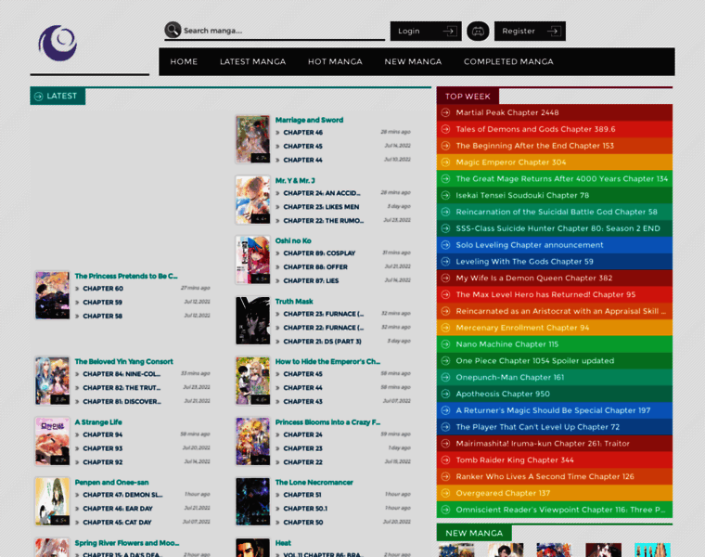
Task: Open Mairimashita! Iruma-kun Chapter 261: Traitor
Action: pos(555,444)
